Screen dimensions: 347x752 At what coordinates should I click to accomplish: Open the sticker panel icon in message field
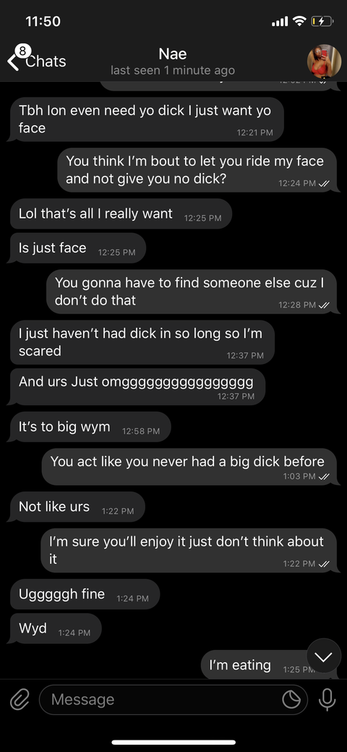[291, 700]
